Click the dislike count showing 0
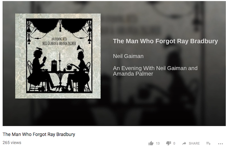Image resolution: width=226 pixels, height=149 pixels. tap(174, 143)
